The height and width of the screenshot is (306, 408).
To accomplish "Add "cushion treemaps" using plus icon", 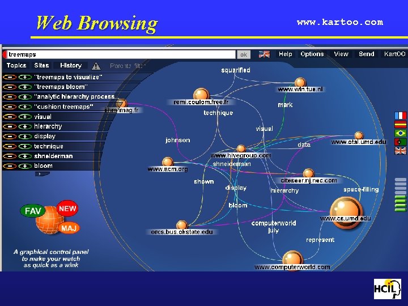I will tap(25, 107).
